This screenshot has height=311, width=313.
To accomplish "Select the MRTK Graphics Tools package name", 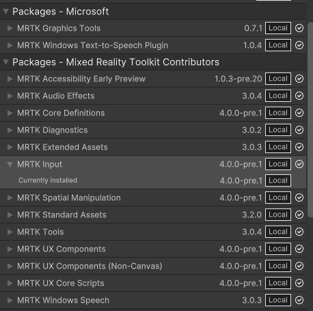I will click(59, 28).
